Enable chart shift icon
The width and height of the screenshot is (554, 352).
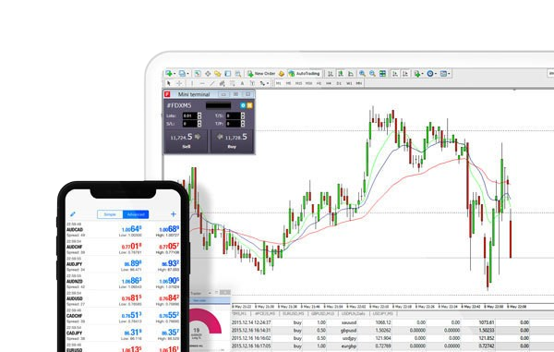405,74
